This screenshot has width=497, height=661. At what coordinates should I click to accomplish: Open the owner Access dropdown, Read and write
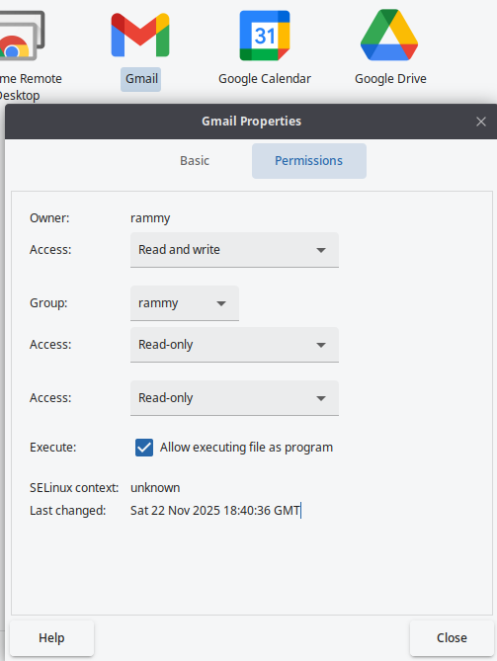point(234,250)
